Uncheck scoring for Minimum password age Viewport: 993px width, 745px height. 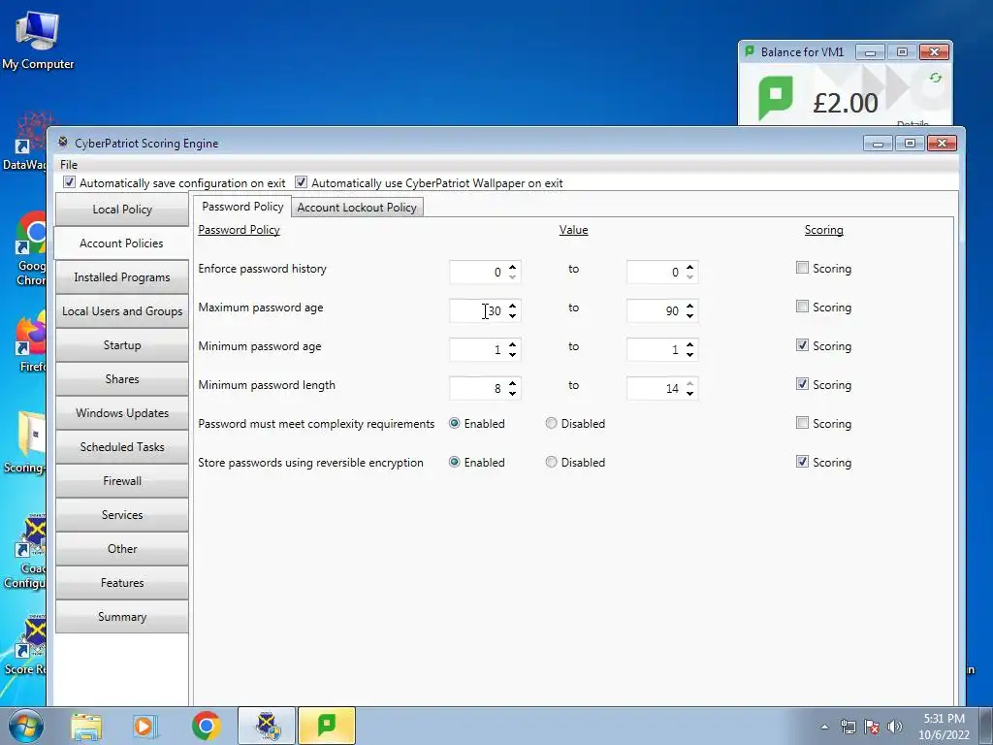(802, 345)
